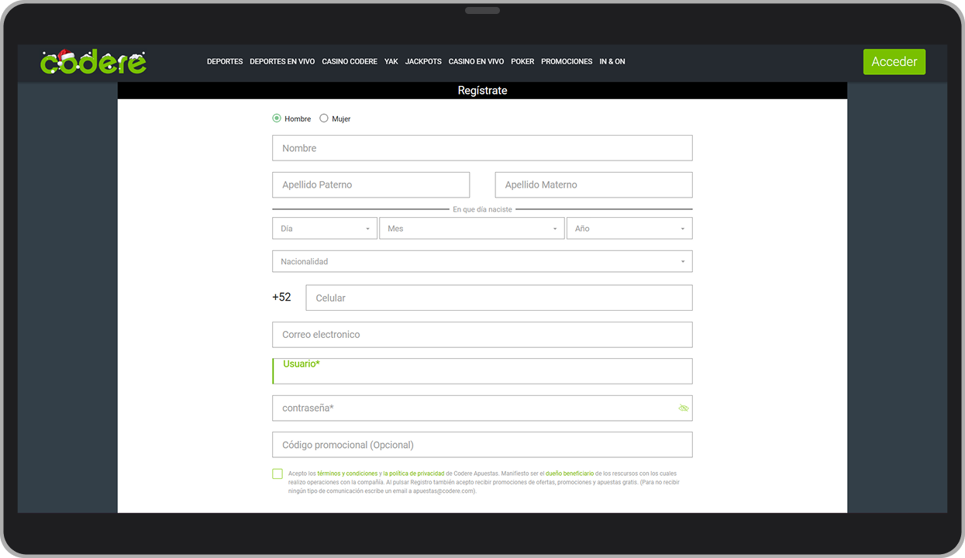
Task: Go to the JACKPOTS section
Action: 423,61
